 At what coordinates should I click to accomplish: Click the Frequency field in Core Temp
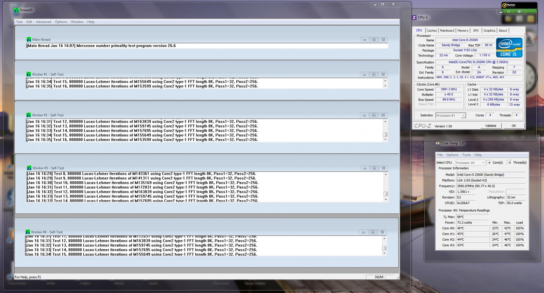(491, 186)
